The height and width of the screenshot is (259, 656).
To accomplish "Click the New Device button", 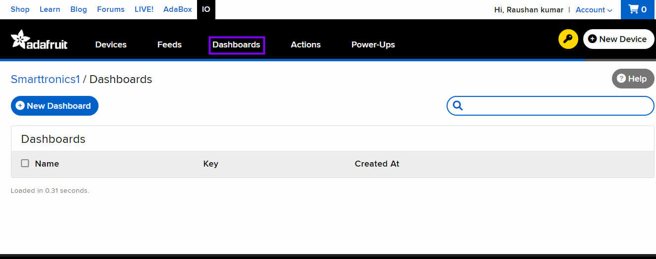I will 618,39.
